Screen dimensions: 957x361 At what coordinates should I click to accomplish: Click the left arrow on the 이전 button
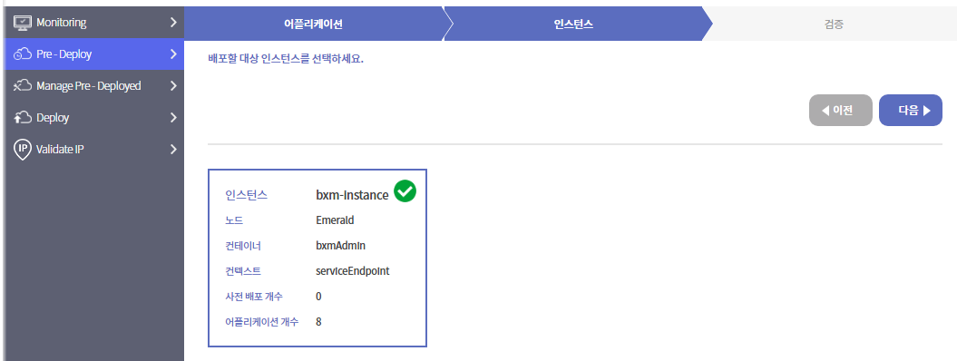point(825,111)
